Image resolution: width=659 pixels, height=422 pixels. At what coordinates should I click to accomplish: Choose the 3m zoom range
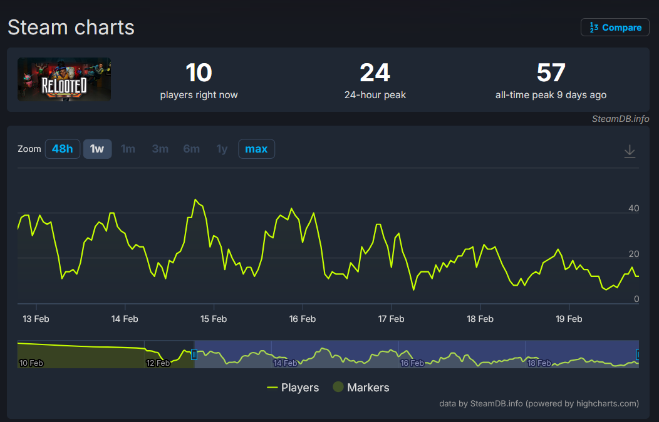(x=160, y=149)
